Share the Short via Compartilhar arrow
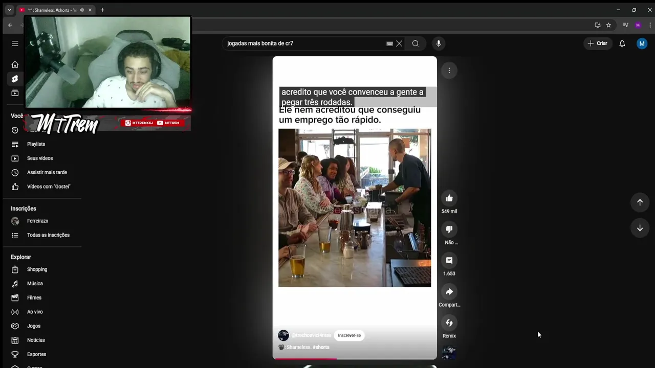 [449, 292]
